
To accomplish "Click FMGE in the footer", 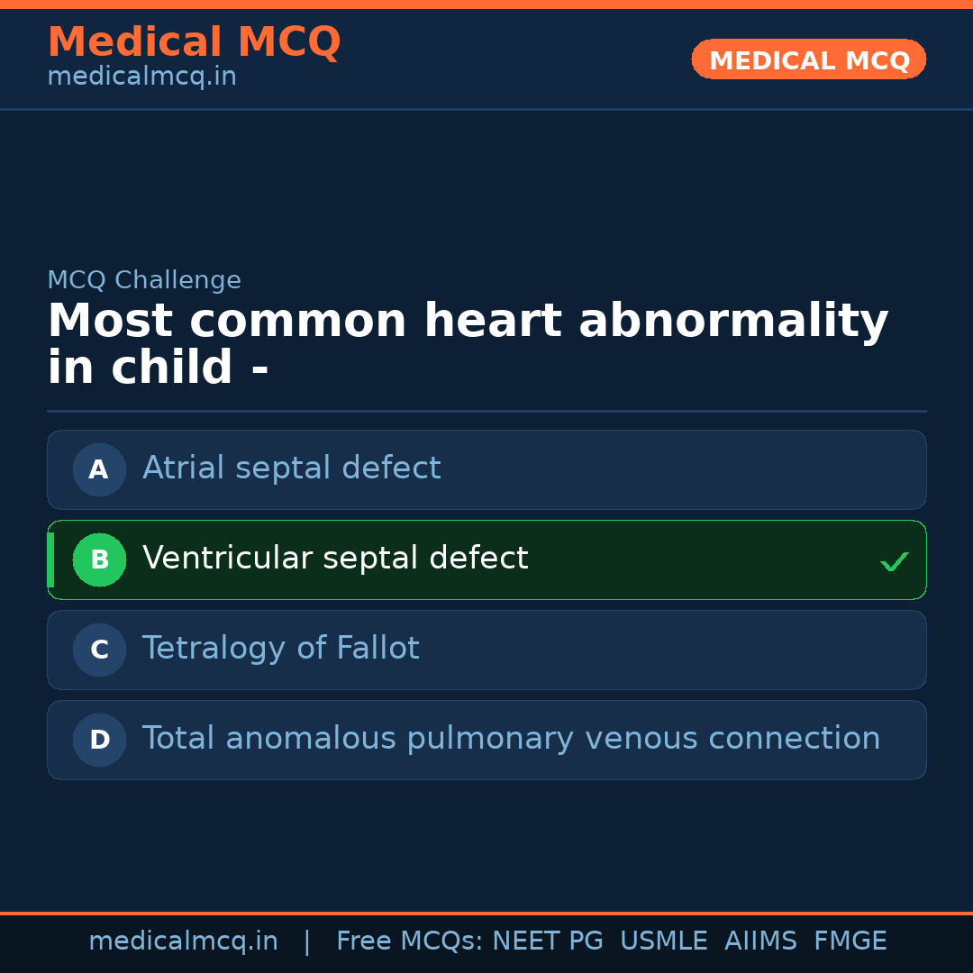I will point(850,941).
